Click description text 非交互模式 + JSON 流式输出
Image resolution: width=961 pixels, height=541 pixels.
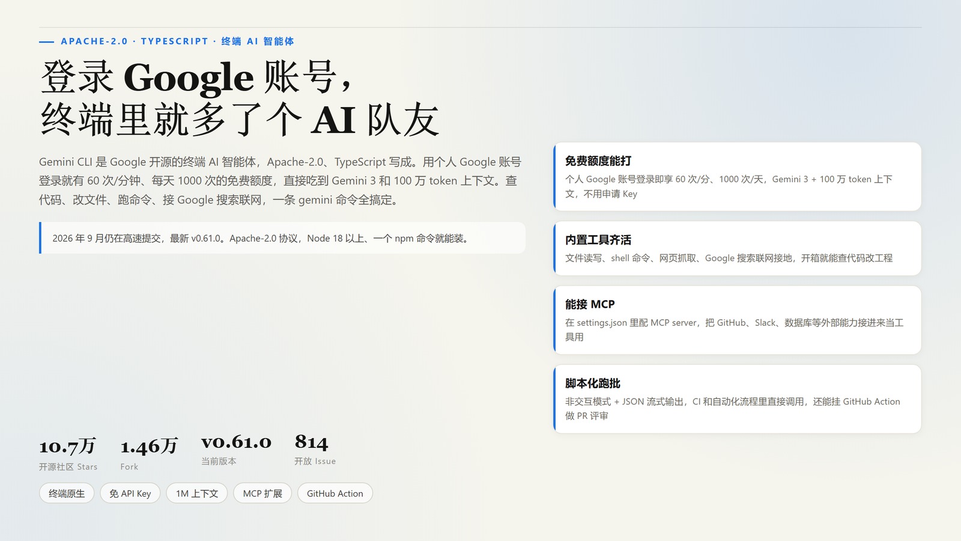[733, 408]
